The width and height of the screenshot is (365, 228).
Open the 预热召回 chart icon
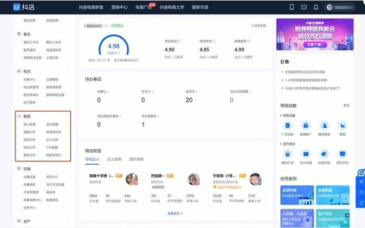point(342,154)
